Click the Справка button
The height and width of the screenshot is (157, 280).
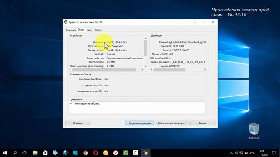(x=78, y=123)
